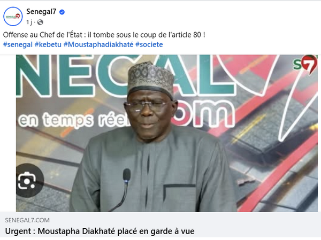Click the "1 j" post timestamp
321x240 pixels.
29,22
